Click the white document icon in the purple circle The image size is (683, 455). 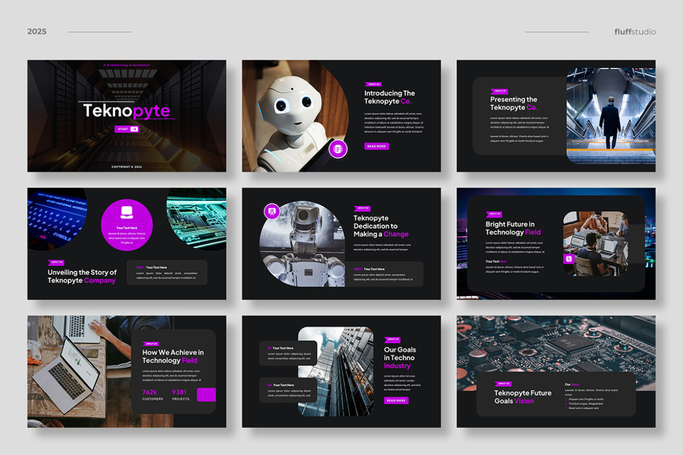(x=338, y=149)
